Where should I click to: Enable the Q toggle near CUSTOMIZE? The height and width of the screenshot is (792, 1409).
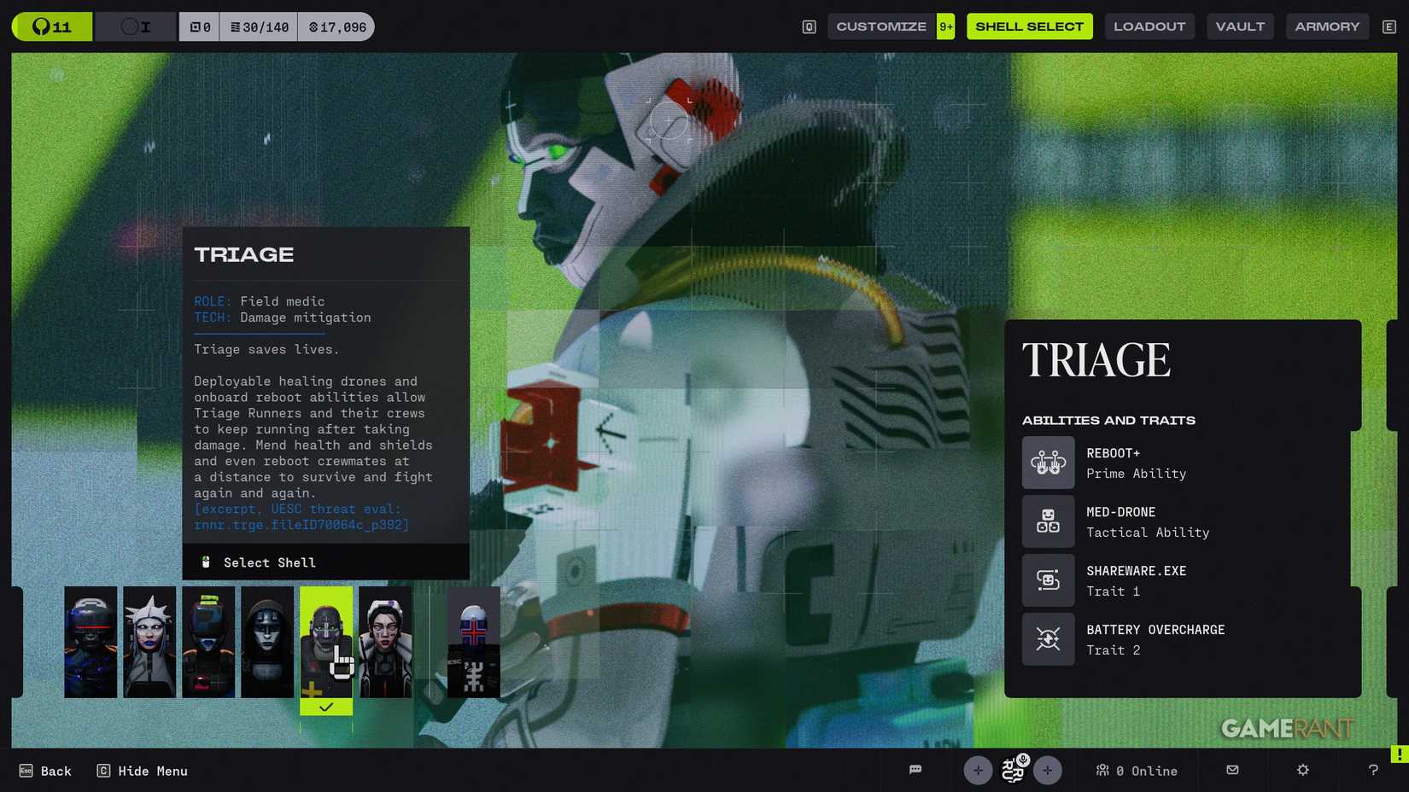[x=807, y=26]
